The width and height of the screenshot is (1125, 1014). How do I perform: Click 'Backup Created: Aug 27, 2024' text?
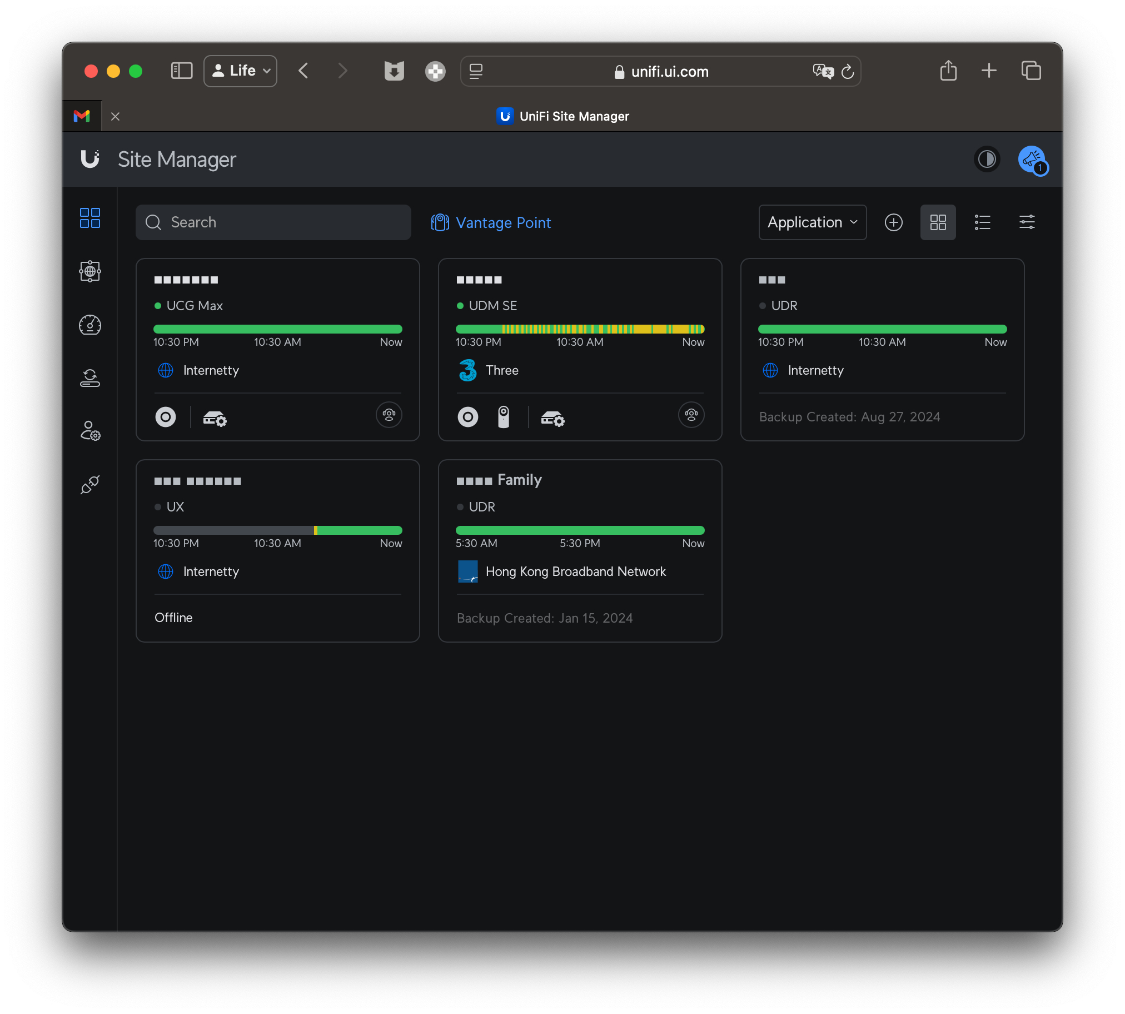tap(849, 417)
